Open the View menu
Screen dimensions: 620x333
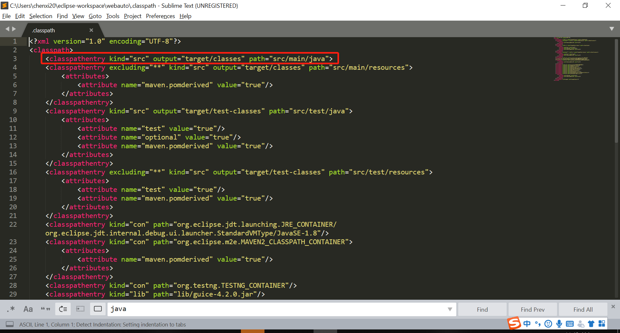(78, 16)
